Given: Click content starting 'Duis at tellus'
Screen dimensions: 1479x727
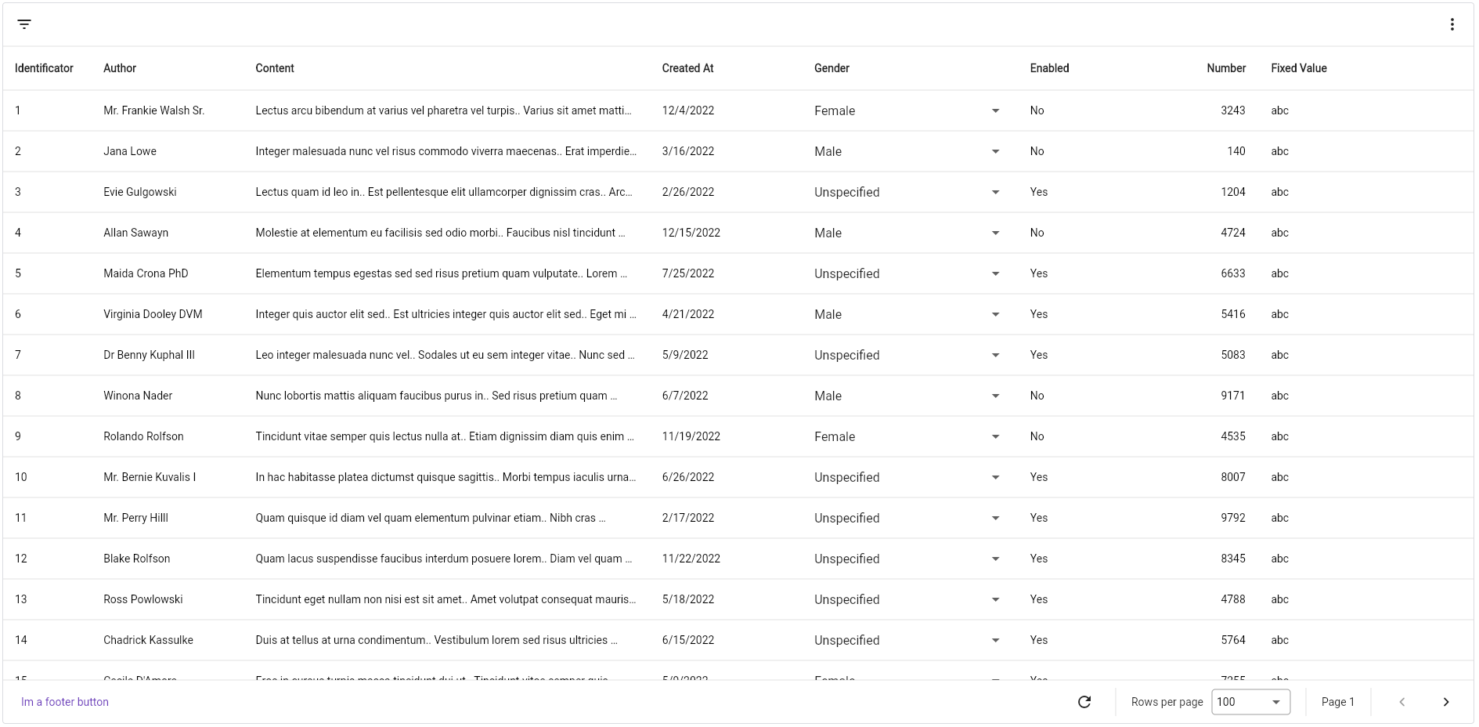Looking at the screenshot, I should point(436,640).
